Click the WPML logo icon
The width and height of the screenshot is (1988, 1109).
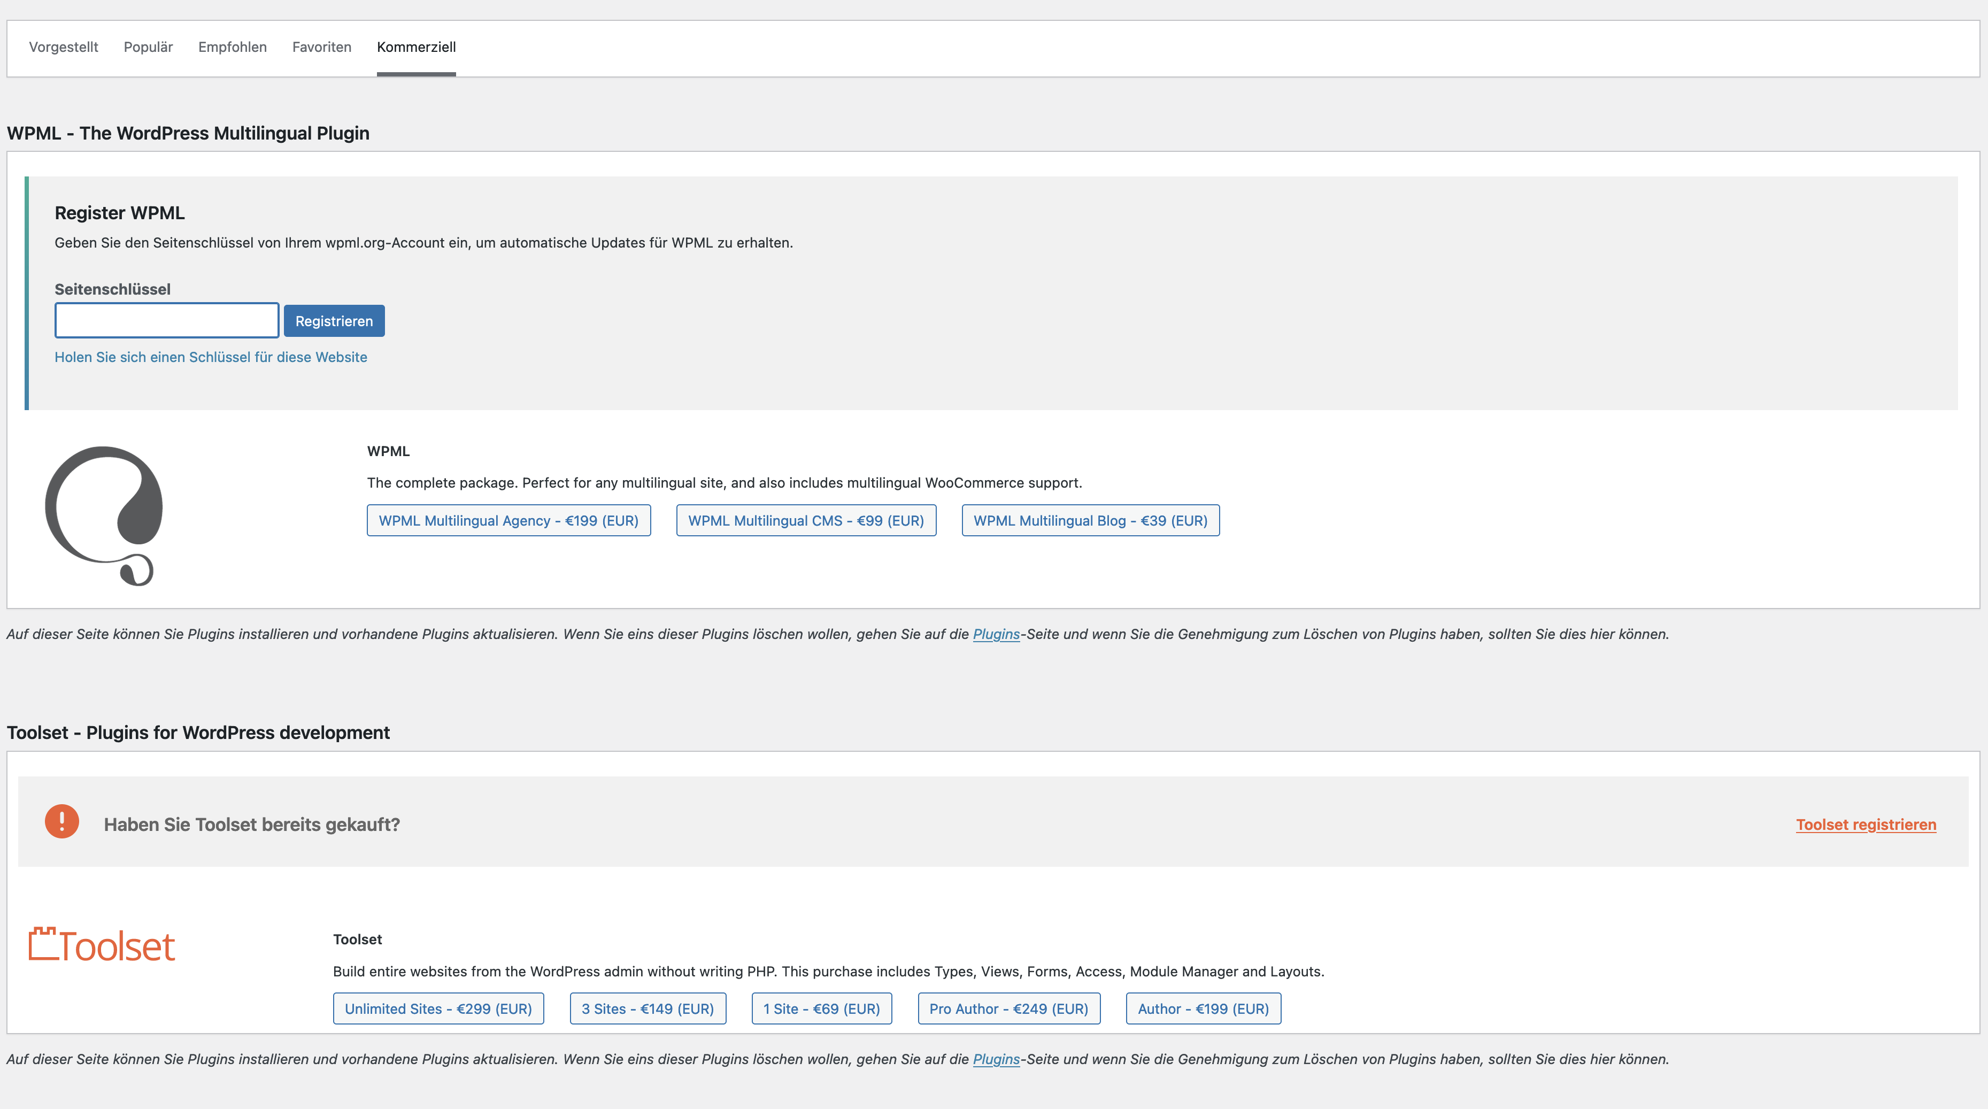tap(104, 515)
